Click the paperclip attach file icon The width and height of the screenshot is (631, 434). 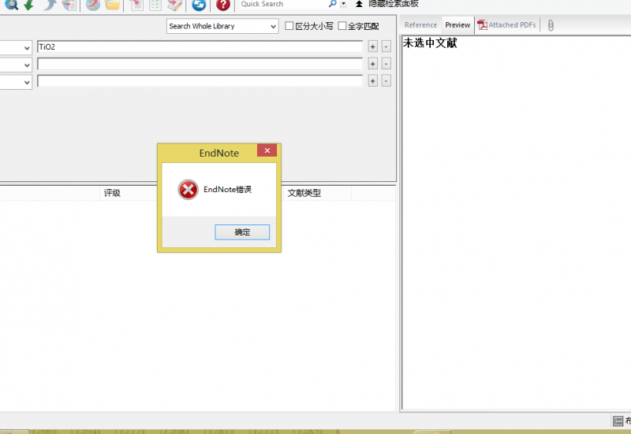(x=551, y=25)
